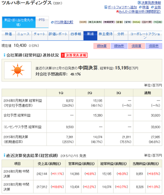Screen dimensions: 164x195
Task: Click the 会社予想 経常利益 row label
Action: (x=17, y=115)
